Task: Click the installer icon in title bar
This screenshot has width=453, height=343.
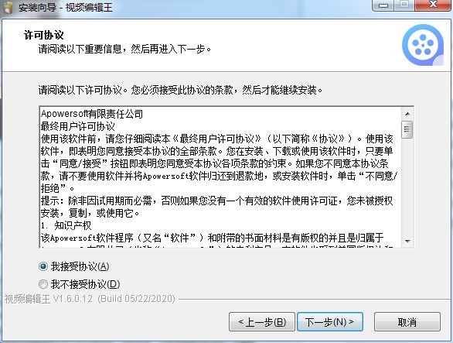Action: click(x=8, y=7)
